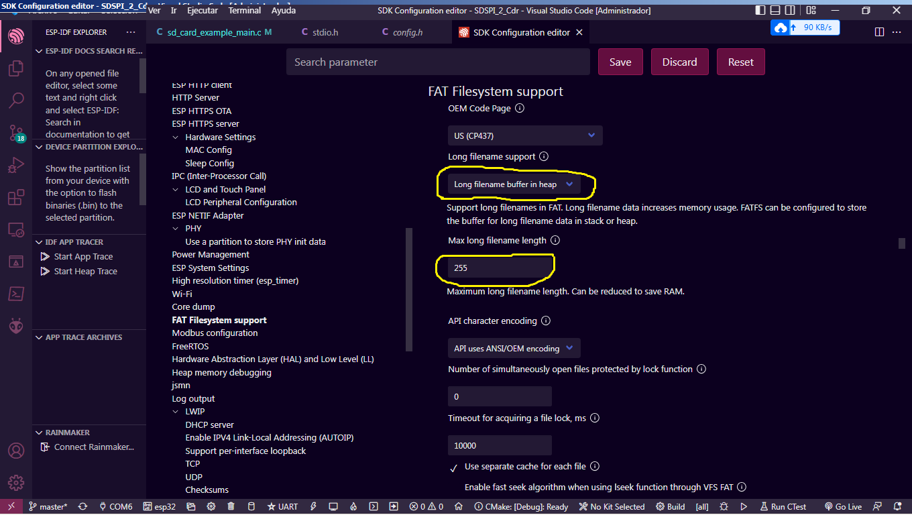The image size is (912, 515).
Task: Select FreeRTOS in the settings tree
Action: tap(190, 346)
